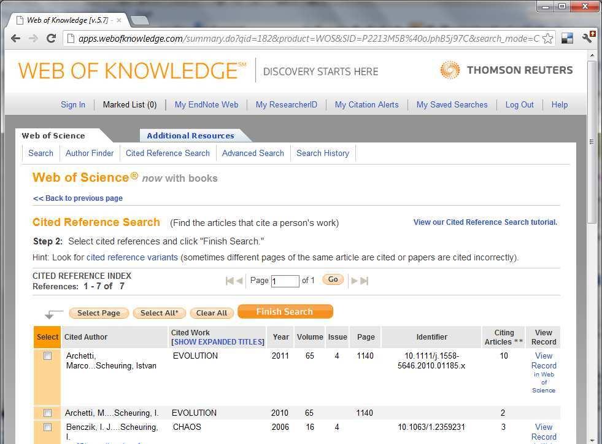Image resolution: width=602 pixels, height=444 pixels.
Task: Click the Citing Articles column header
Action: tap(503, 337)
